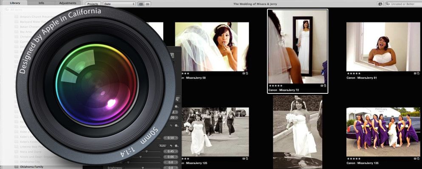
Task: Click the right badge icon on MisaraJerry 58
Action: pyautogui.click(x=247, y=74)
